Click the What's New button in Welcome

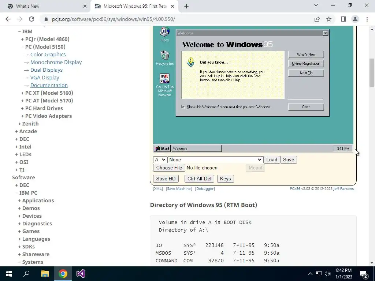(306, 54)
